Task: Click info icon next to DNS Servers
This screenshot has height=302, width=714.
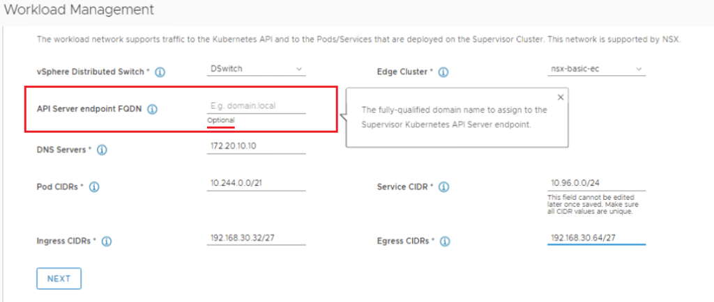Action: click(102, 150)
